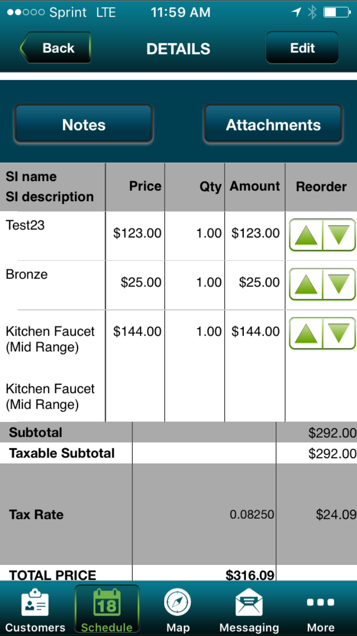Open the More options tab
Screen dimensions: 357x636
(320, 609)
